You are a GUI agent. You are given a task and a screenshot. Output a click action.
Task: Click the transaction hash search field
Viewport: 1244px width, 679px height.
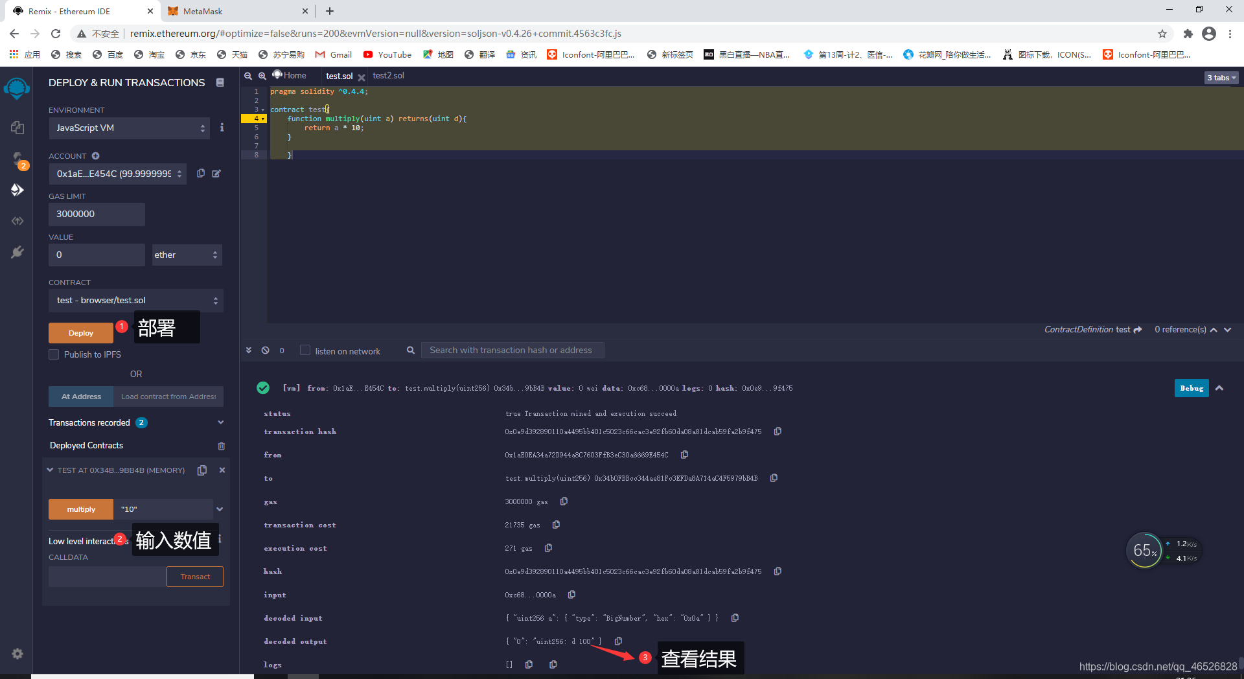click(513, 351)
